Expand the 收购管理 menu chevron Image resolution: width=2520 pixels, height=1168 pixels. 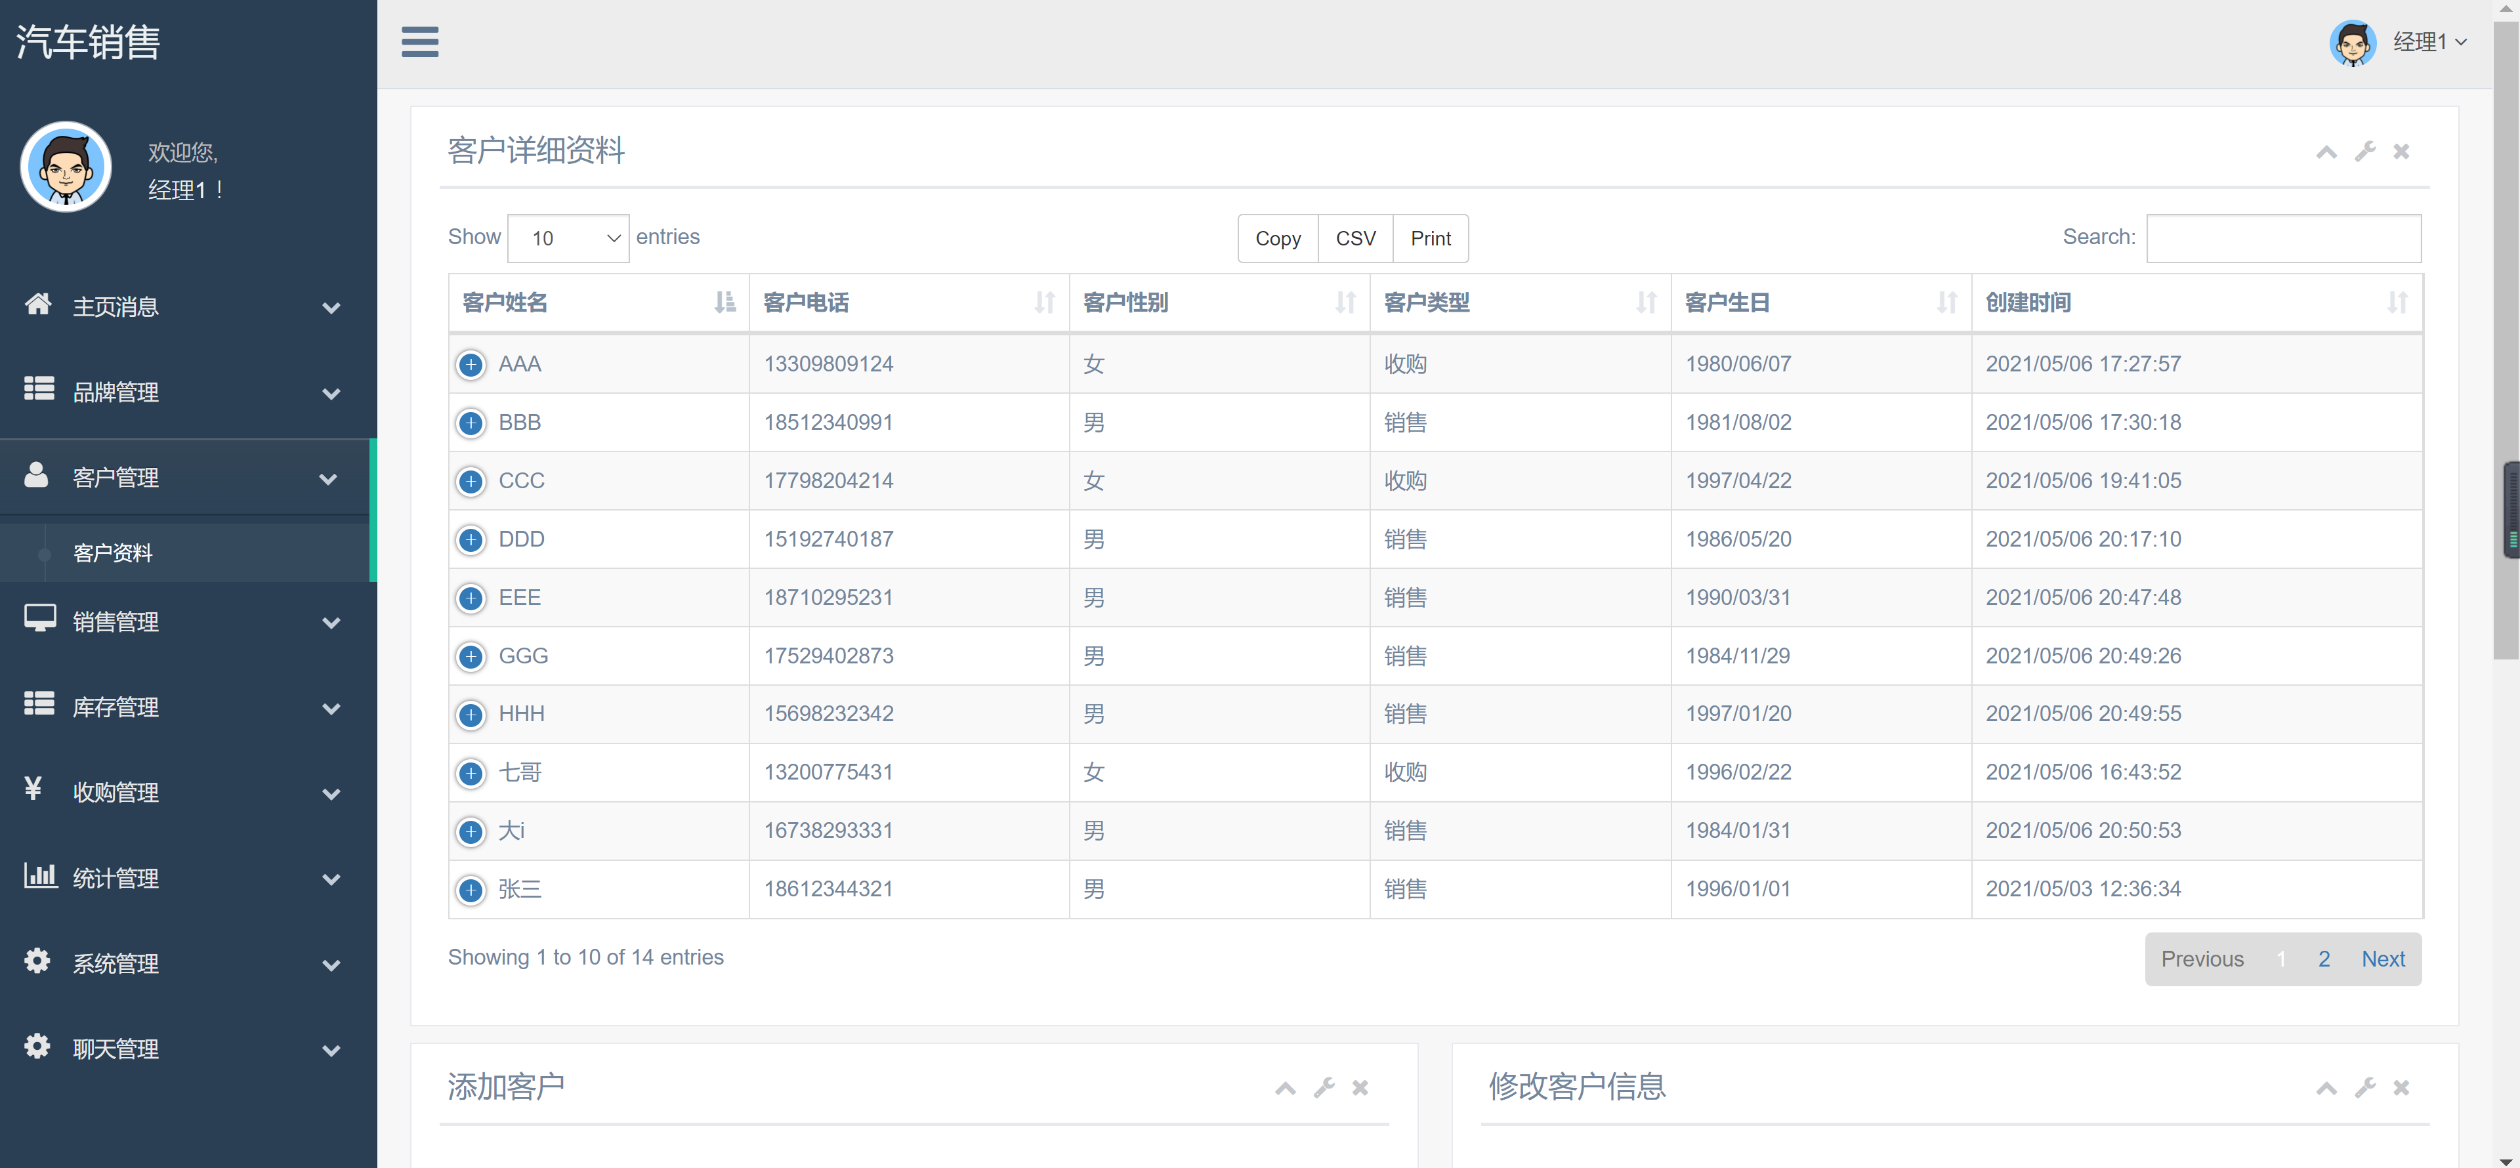[331, 795]
